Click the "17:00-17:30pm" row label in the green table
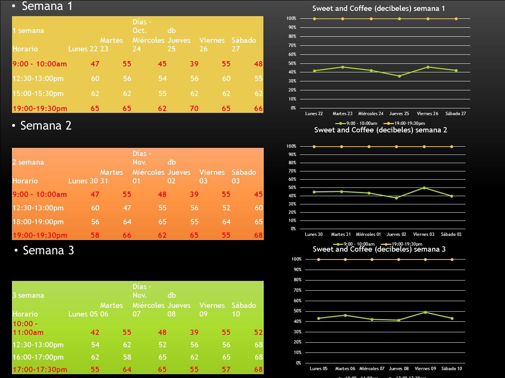Image resolution: width=505 pixels, height=378 pixels. click(x=40, y=369)
